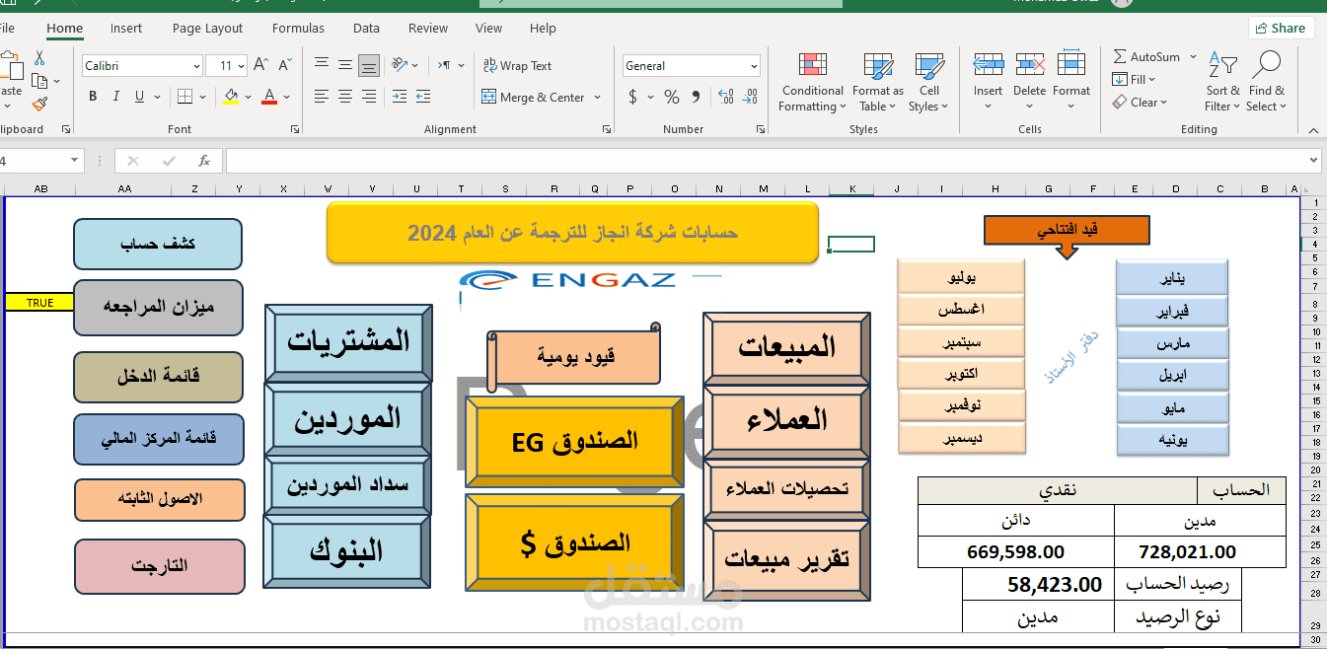Click the Insert cells icon
This screenshot has height=649, width=1327.
point(988,65)
